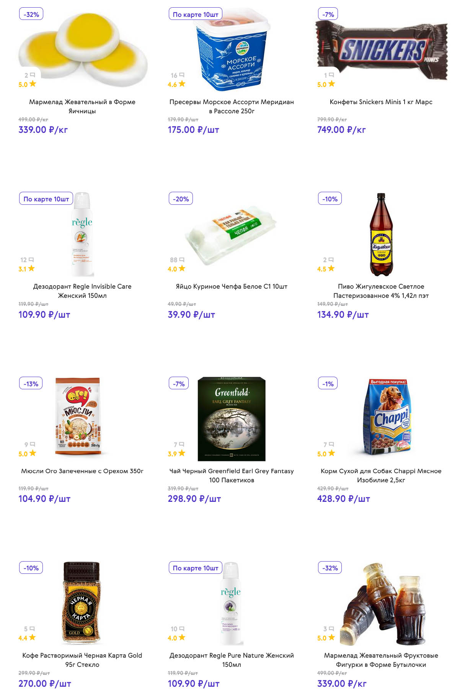Open the Snickers Minis product image
Image resolution: width=470 pixels, height=694 pixels.
click(381, 50)
